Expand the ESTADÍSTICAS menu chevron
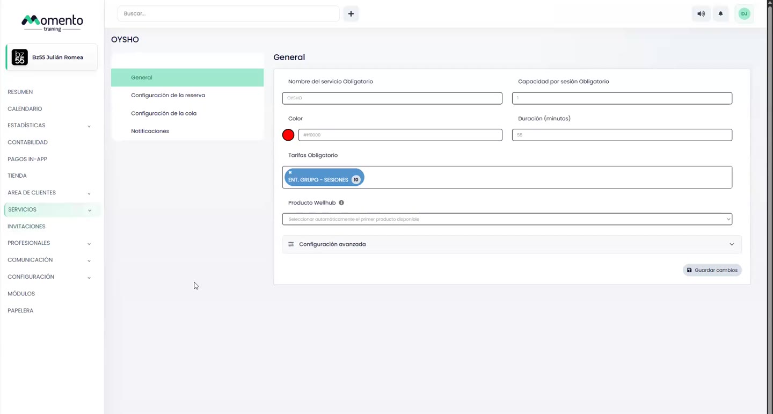This screenshot has width=773, height=414. [89, 126]
